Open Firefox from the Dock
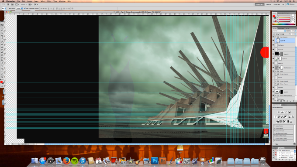This screenshot has width=297, height=167. click(66, 161)
